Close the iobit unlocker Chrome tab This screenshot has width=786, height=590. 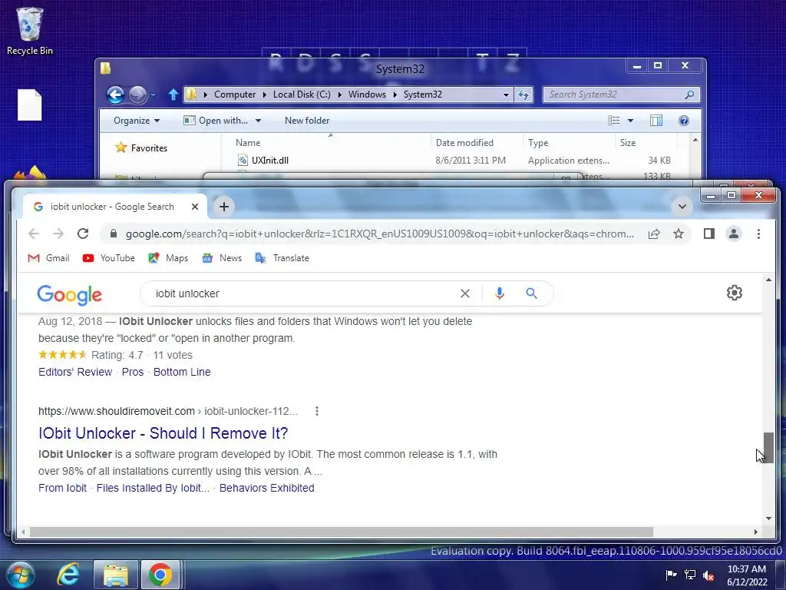click(x=195, y=207)
